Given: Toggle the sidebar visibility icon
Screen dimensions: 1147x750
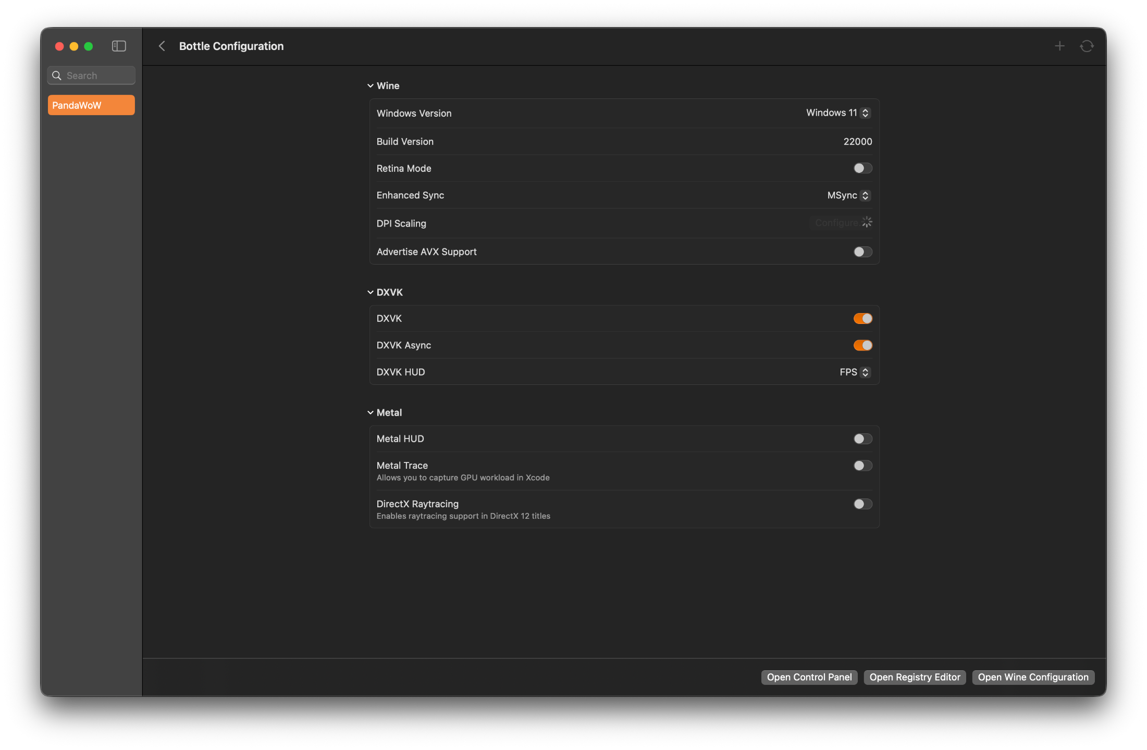Looking at the screenshot, I should click(x=119, y=46).
